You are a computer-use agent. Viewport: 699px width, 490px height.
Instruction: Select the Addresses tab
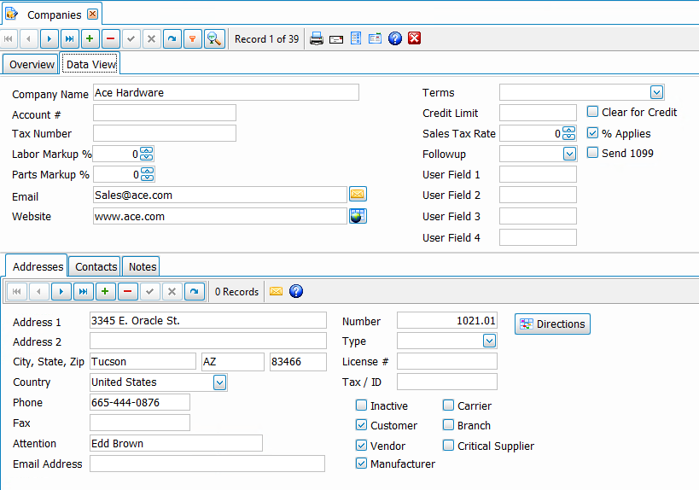point(38,266)
